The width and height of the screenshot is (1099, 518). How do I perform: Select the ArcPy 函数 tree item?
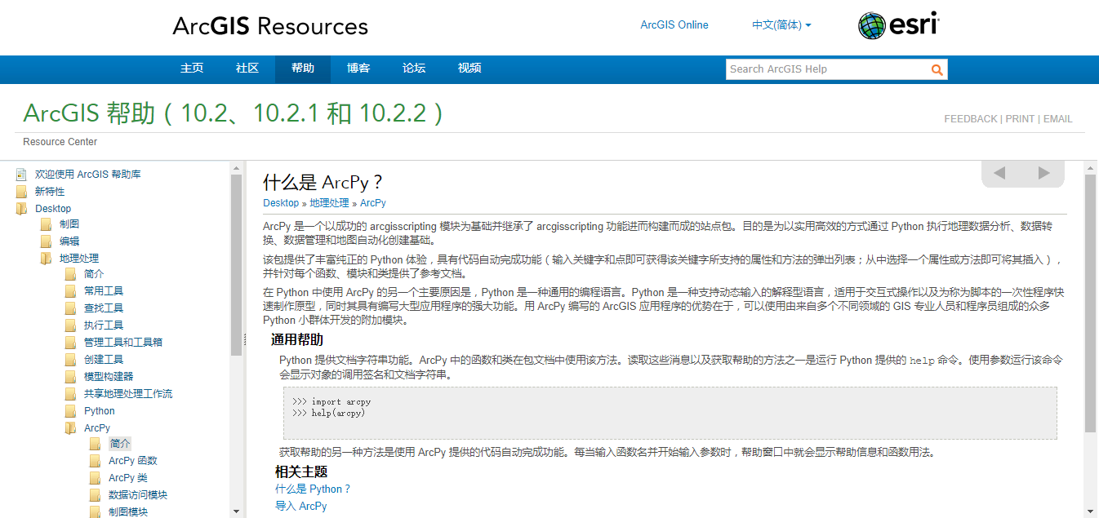point(133,461)
